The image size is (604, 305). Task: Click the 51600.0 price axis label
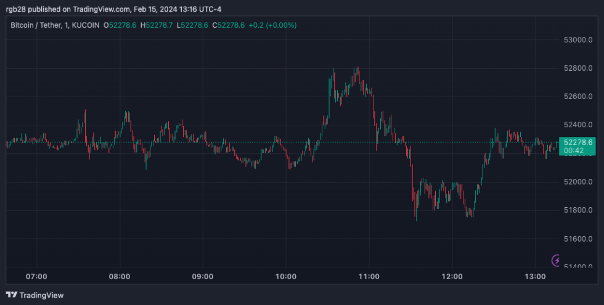[578, 239]
